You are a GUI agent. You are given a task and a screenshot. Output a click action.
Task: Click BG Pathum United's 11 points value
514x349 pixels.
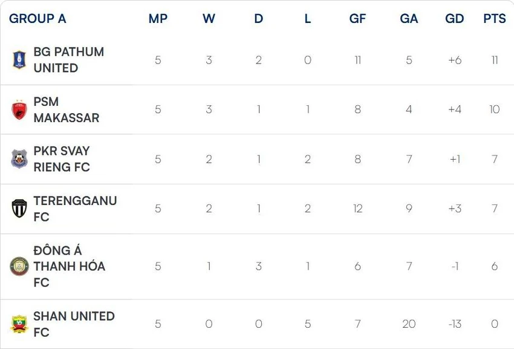[495, 60]
